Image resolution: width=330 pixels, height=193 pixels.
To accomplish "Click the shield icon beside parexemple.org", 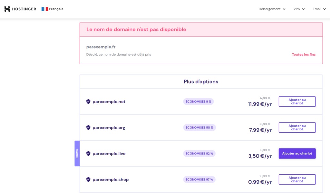I will coord(88,127).
